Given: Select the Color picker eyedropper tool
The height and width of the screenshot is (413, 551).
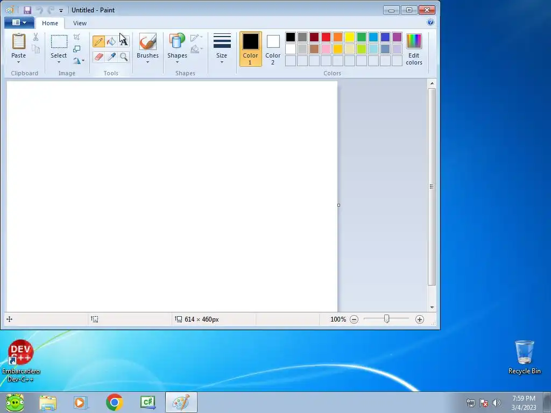Looking at the screenshot, I should [111, 57].
